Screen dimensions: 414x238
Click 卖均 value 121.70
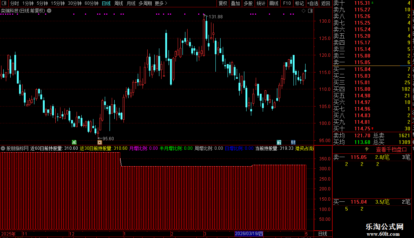coord(362,135)
